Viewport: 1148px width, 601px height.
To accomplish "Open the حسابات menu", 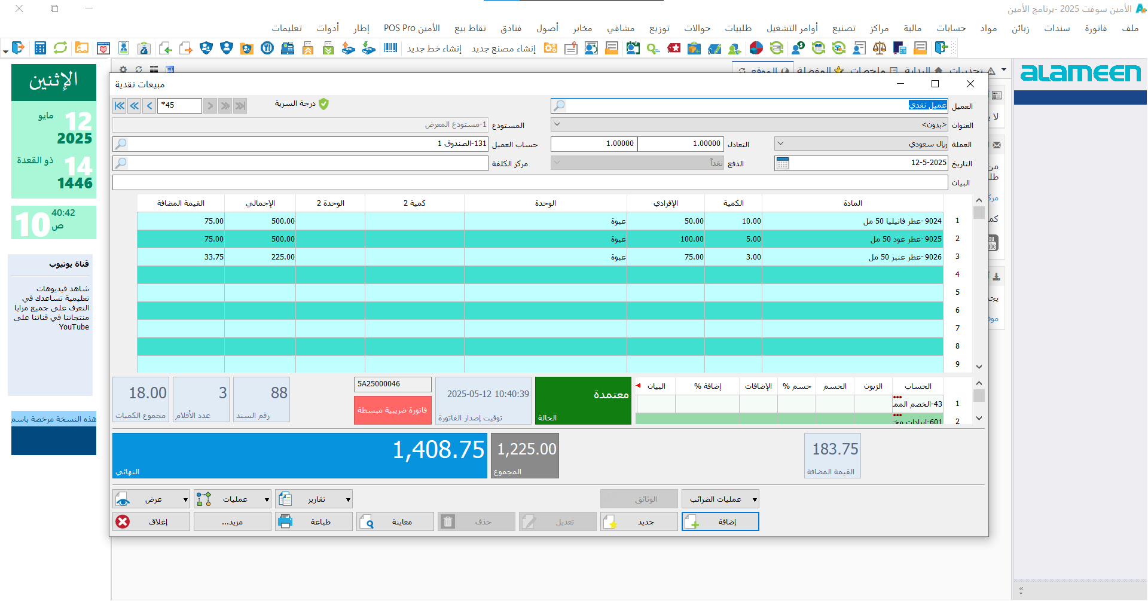I will tap(951, 28).
